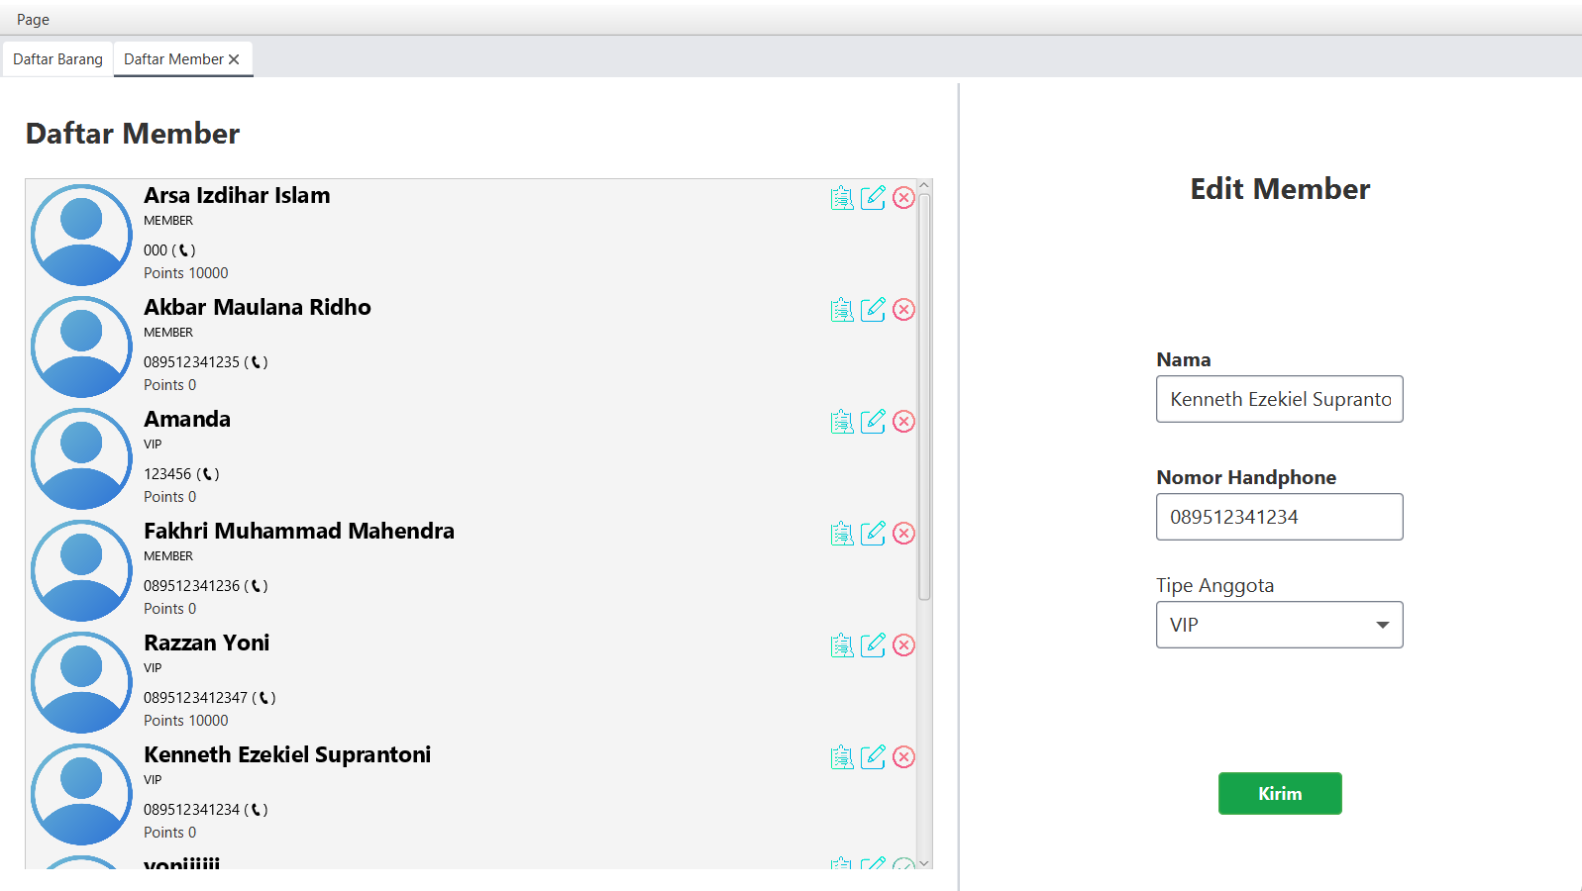Click Akbar Maulana Ridho's avatar picture
This screenshot has width=1582, height=891.
pyautogui.click(x=81, y=346)
